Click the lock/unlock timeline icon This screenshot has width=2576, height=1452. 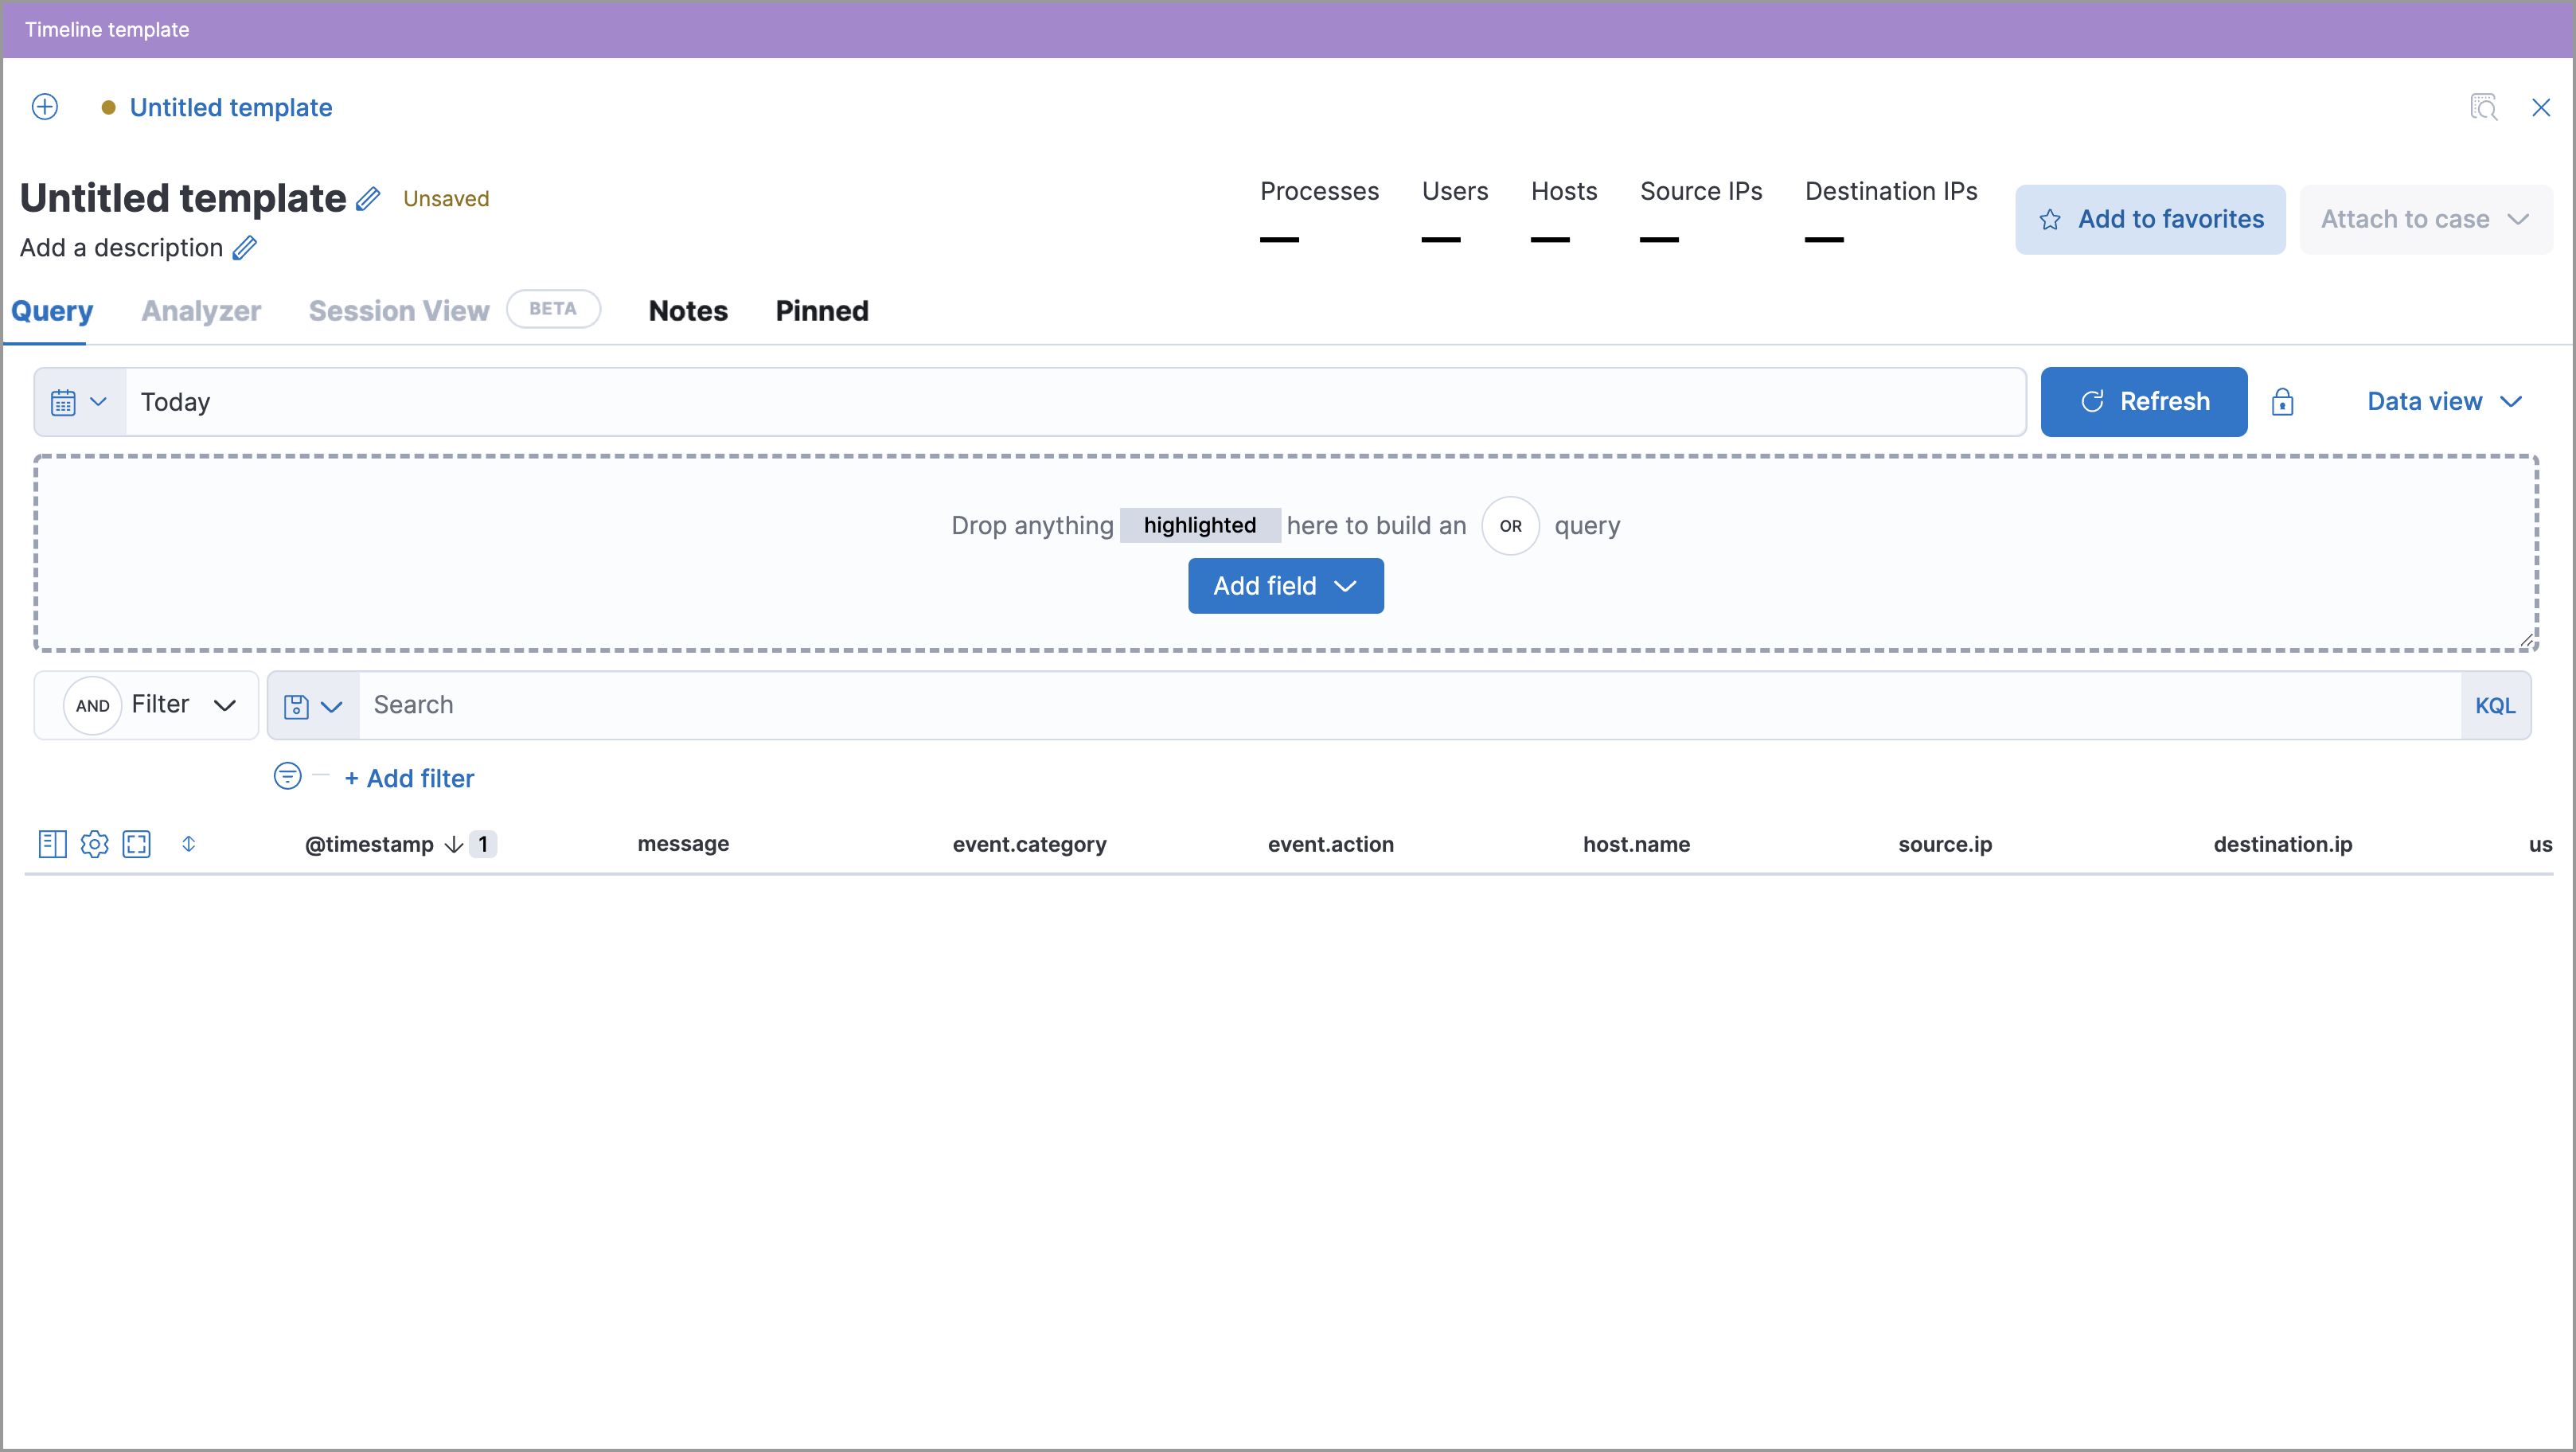2282,401
